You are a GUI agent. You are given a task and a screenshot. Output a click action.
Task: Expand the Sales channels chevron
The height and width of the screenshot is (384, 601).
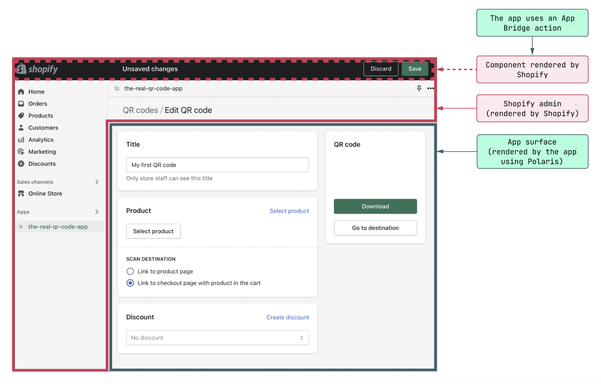click(97, 182)
